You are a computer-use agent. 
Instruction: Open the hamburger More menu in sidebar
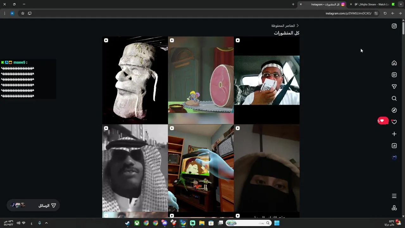click(394, 196)
